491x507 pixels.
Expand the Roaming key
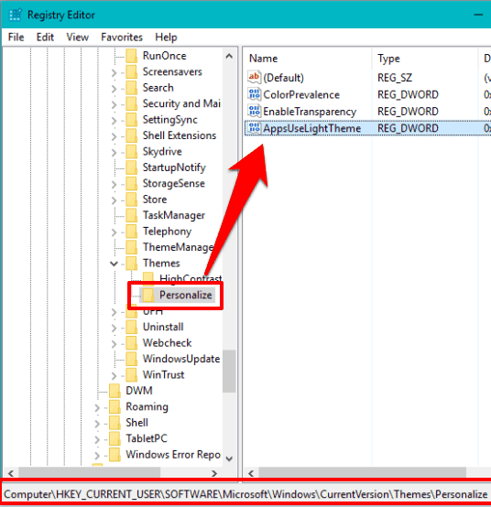pyautogui.click(x=97, y=407)
